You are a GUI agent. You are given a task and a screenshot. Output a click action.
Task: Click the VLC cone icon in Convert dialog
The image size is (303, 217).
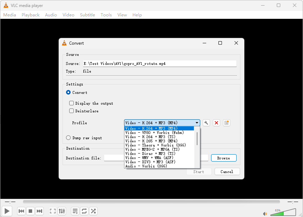(64, 43)
